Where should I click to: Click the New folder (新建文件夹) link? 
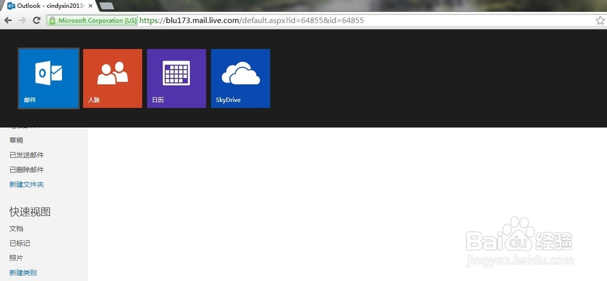(x=27, y=185)
